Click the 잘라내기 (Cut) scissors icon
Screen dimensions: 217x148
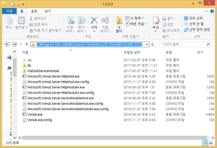click(31, 18)
